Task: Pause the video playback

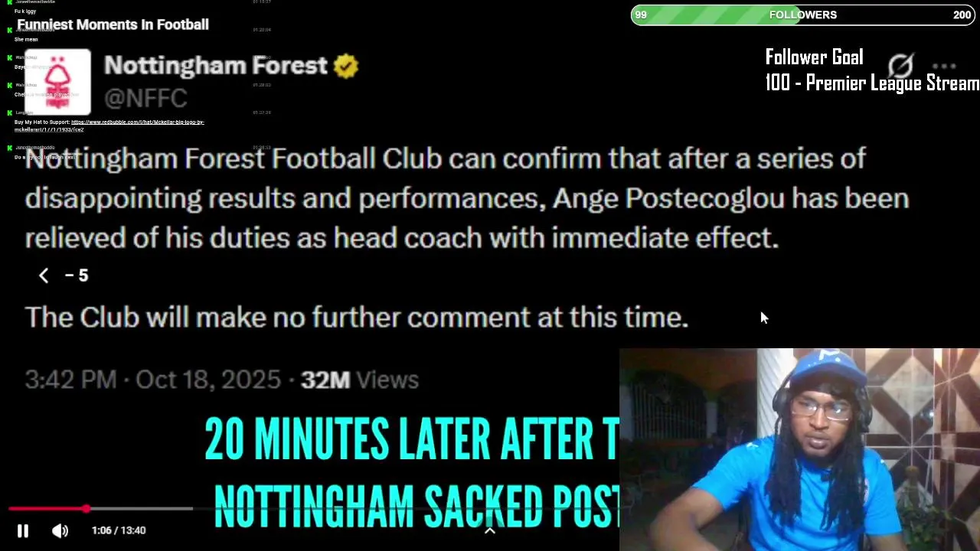Action: pos(22,530)
